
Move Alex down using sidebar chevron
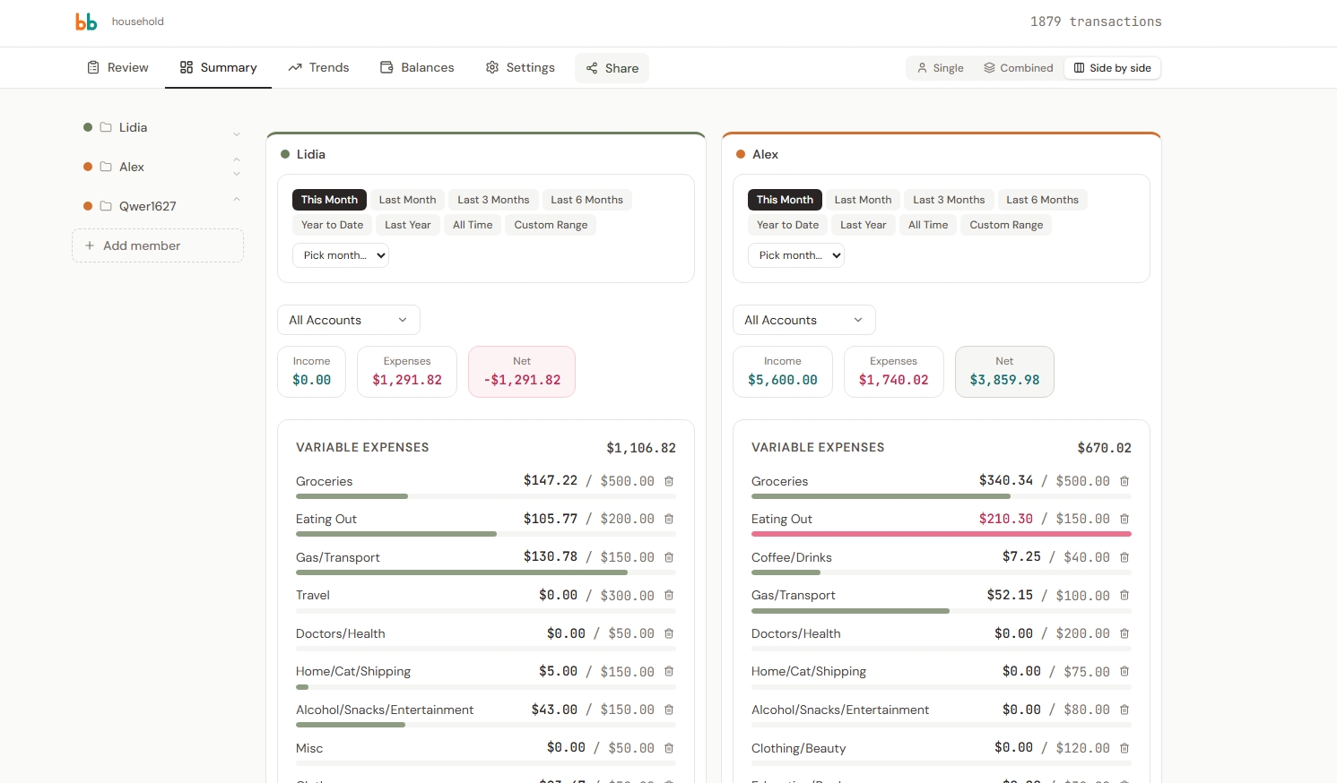pos(237,174)
